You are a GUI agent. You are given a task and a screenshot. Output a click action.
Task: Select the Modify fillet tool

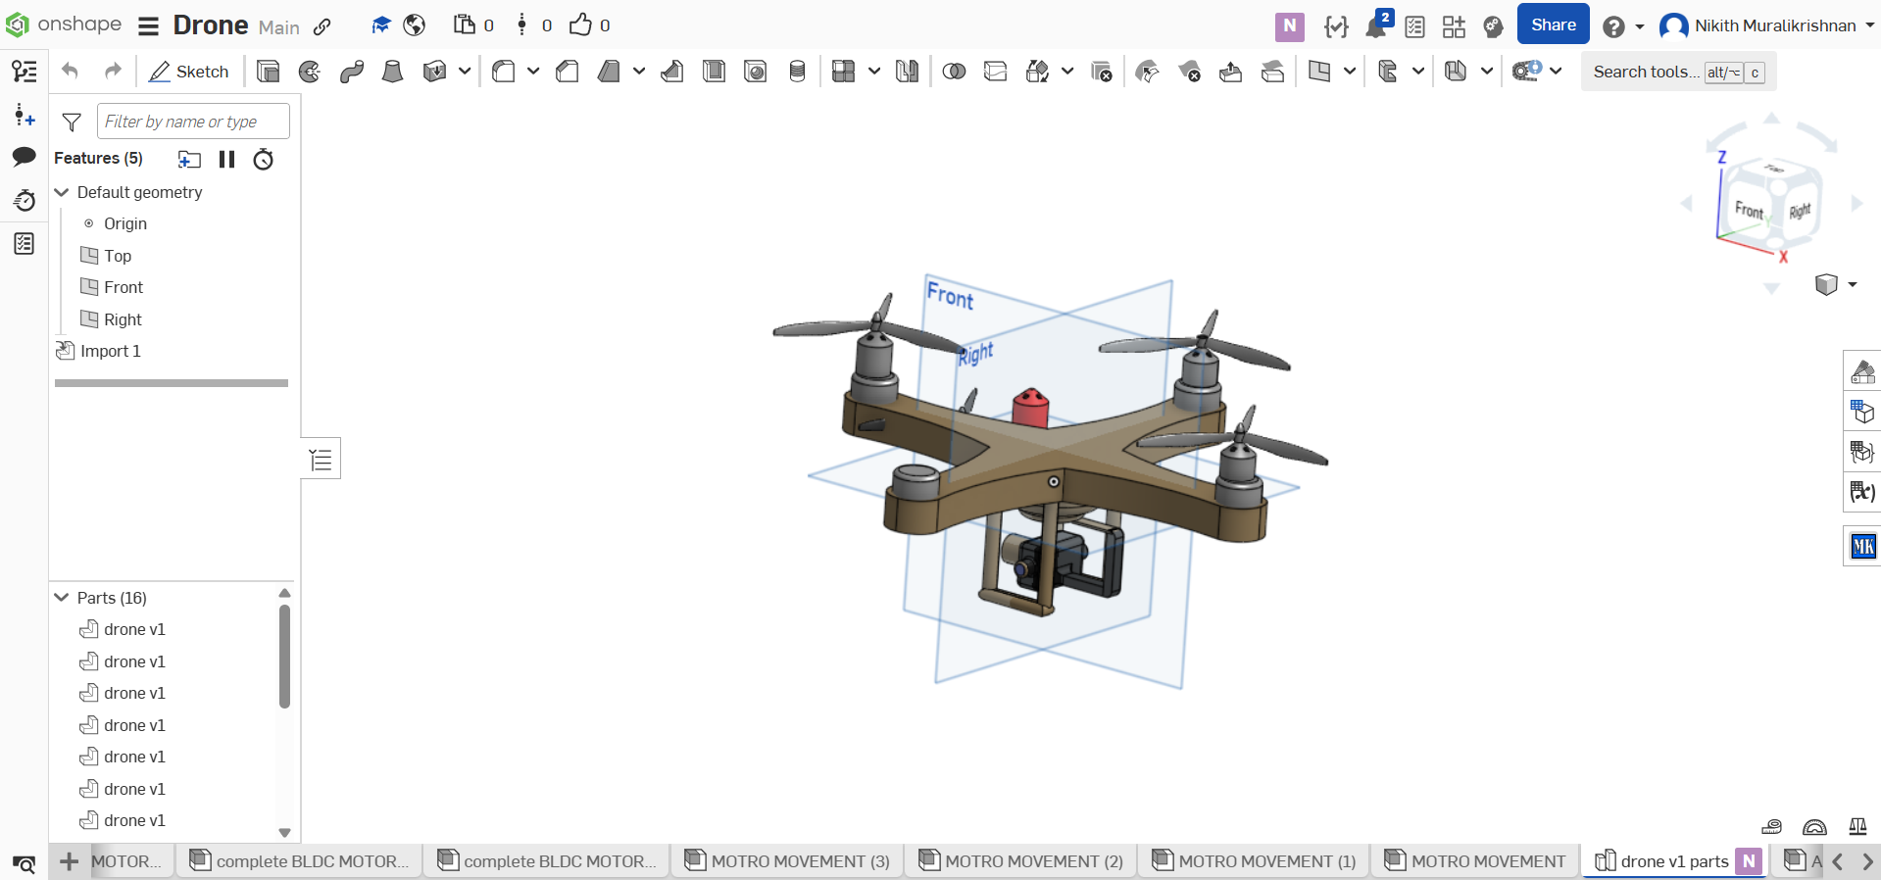click(1147, 72)
